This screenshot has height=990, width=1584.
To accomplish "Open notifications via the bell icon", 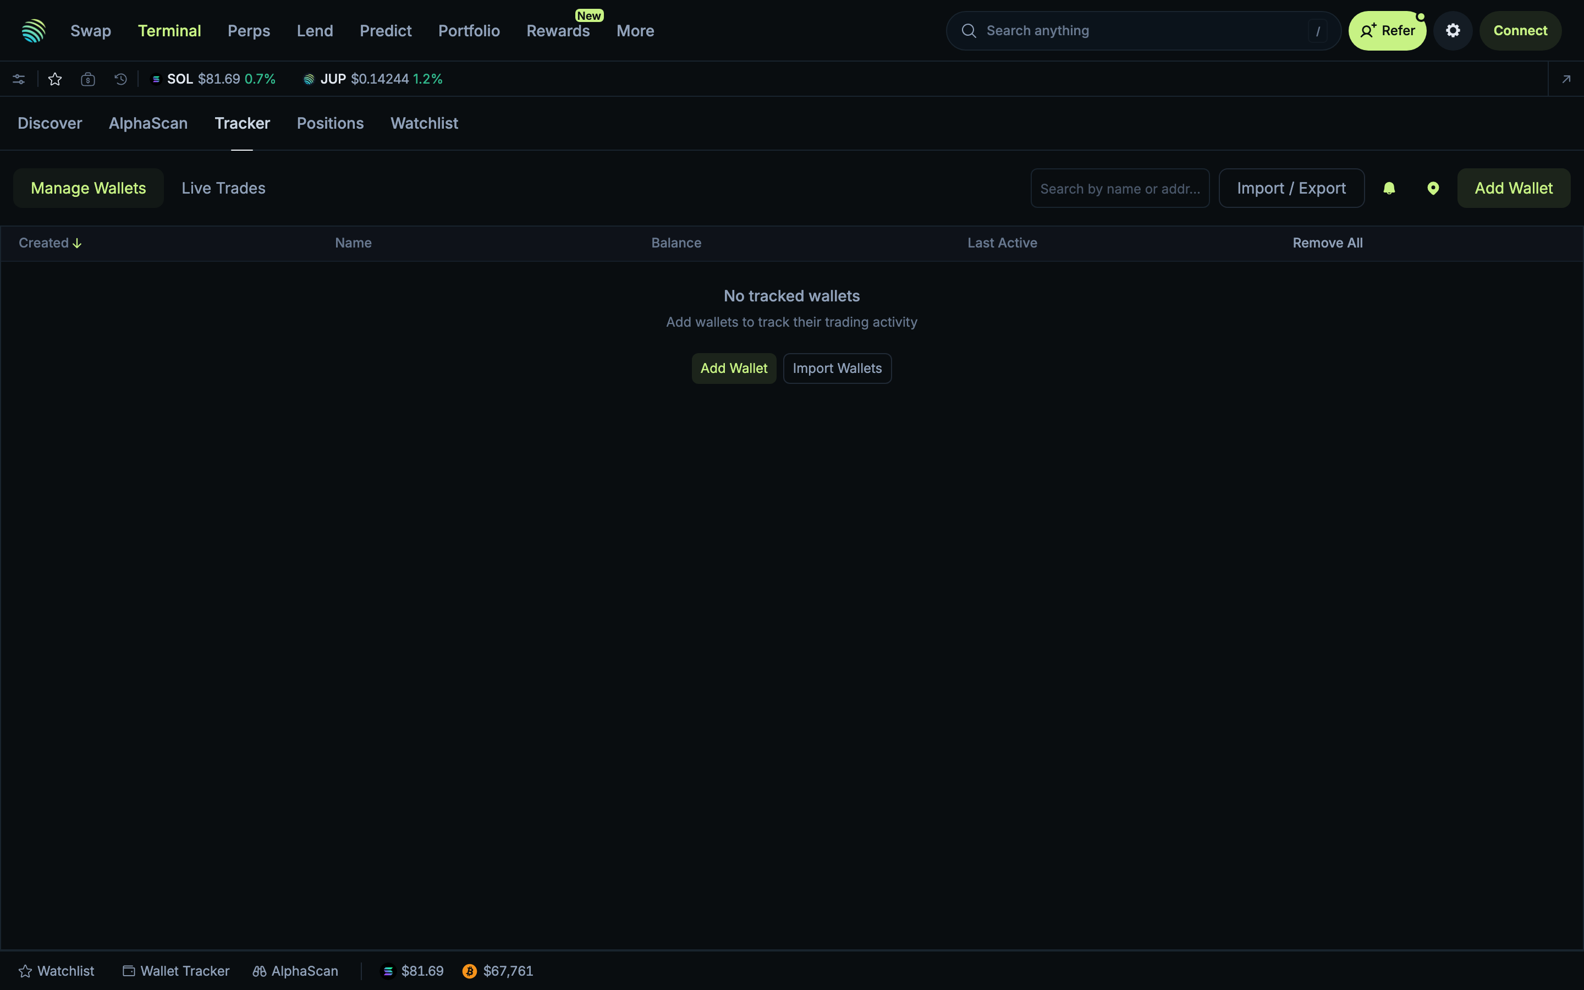I will point(1390,188).
